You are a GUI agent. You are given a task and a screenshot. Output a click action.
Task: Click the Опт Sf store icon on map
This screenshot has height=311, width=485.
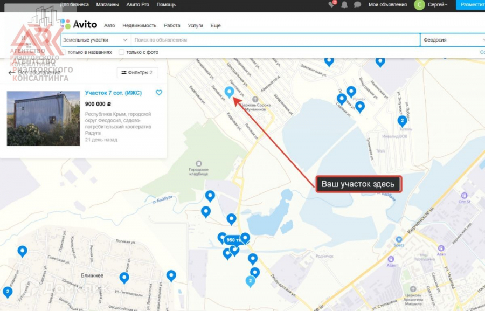click(x=464, y=196)
